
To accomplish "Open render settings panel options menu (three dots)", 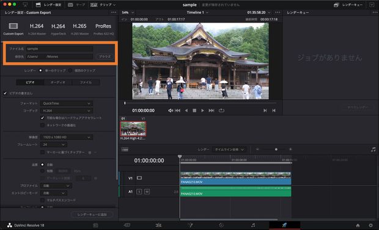I will 114,12.
